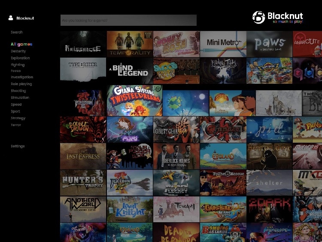Select the Dexterity category
This screenshot has height=242, width=322.
tap(18, 51)
